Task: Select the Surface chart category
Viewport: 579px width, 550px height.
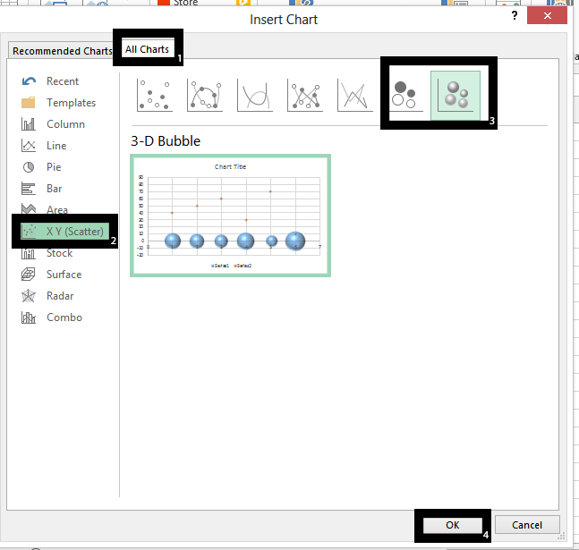Action: coord(52,275)
